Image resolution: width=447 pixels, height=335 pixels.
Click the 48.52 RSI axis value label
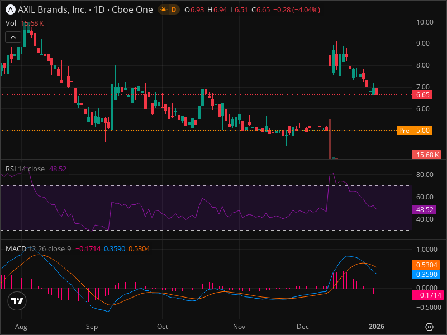[x=424, y=210]
